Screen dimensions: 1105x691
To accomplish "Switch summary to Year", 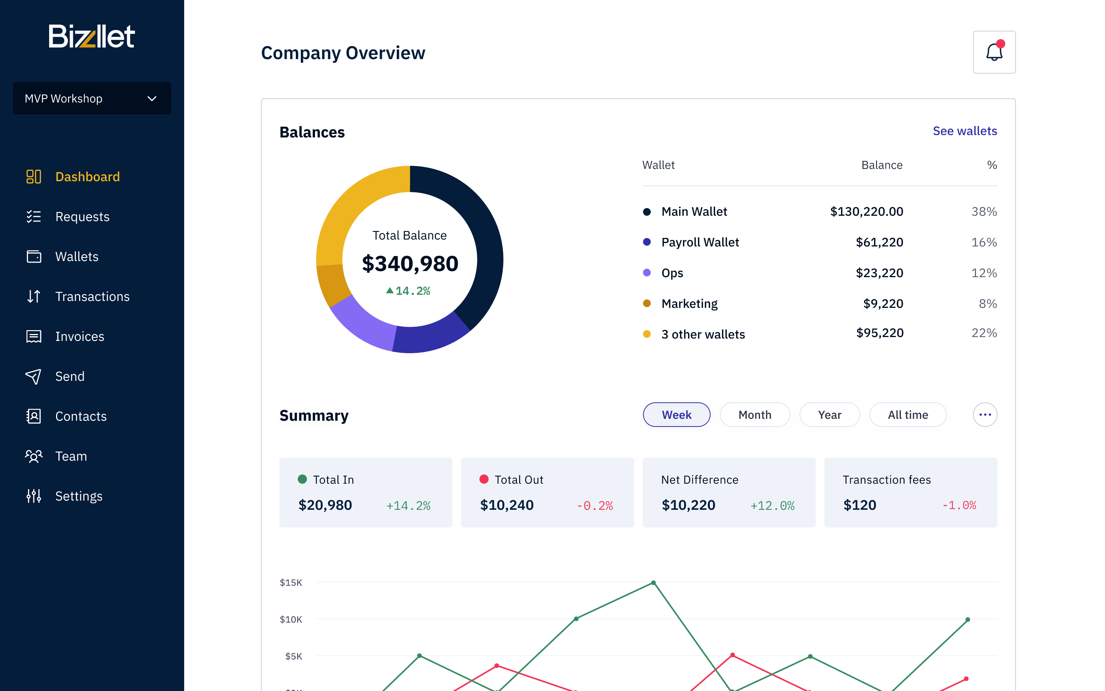I will [x=829, y=415].
